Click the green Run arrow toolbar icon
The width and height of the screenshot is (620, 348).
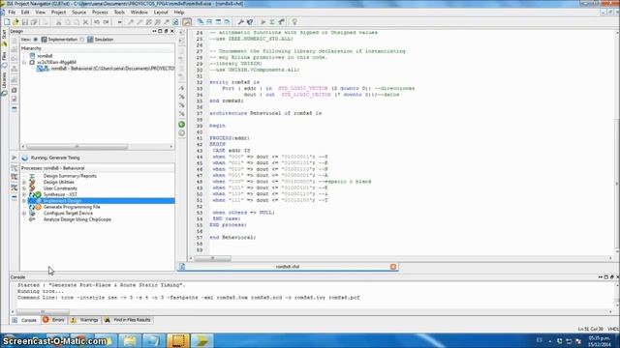(x=263, y=22)
